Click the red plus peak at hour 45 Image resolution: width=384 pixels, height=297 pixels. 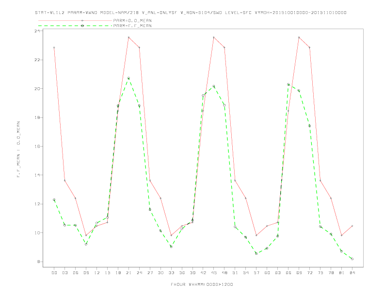(x=214, y=37)
